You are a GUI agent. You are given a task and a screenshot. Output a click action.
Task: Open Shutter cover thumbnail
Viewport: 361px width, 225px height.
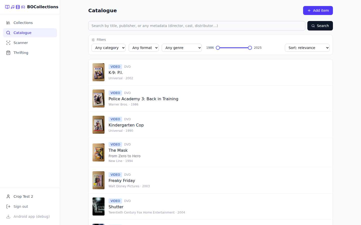[99, 206]
